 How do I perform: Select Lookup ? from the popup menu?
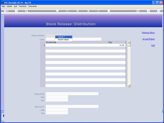click(x=64, y=37)
